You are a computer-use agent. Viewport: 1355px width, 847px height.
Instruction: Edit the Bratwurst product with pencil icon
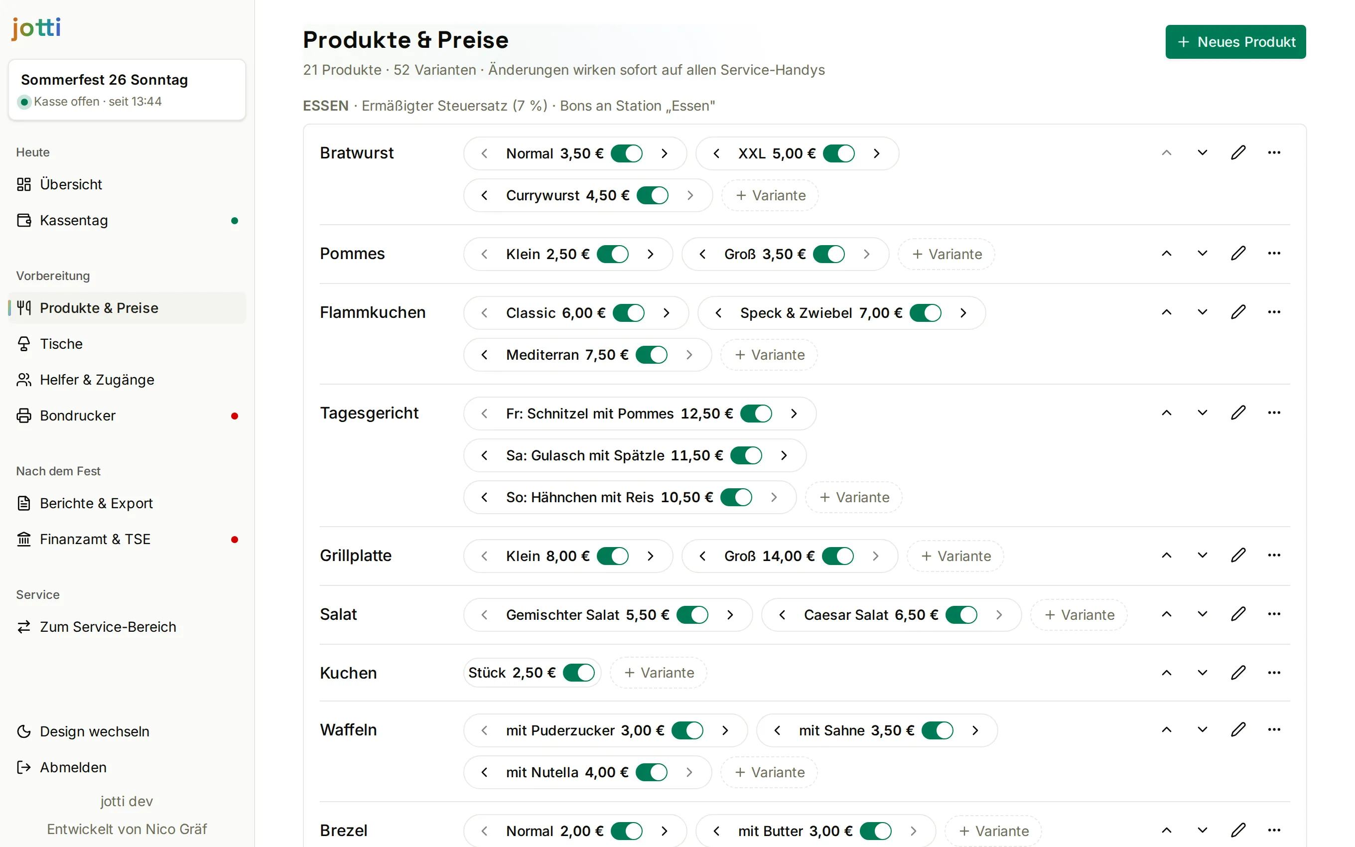(x=1238, y=152)
